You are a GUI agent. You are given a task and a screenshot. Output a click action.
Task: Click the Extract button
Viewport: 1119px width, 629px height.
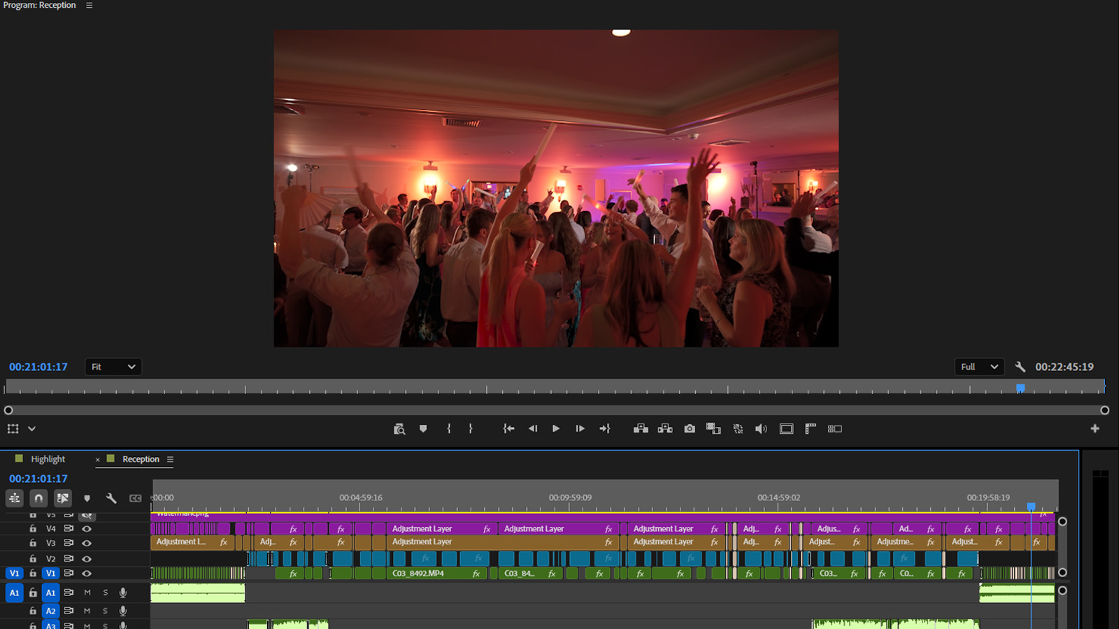point(665,428)
